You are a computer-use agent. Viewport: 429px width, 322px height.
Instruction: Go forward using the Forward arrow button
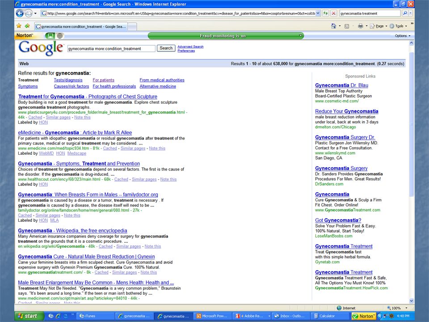point(29,13)
